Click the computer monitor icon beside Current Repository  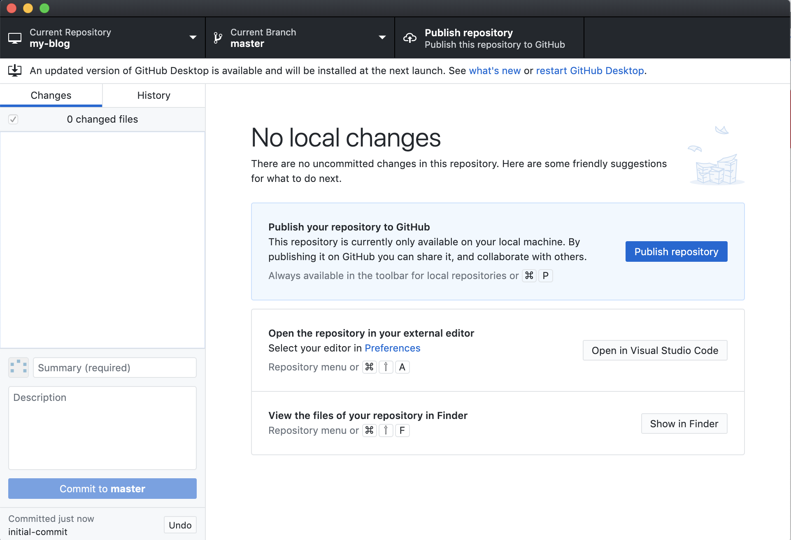[x=15, y=38]
